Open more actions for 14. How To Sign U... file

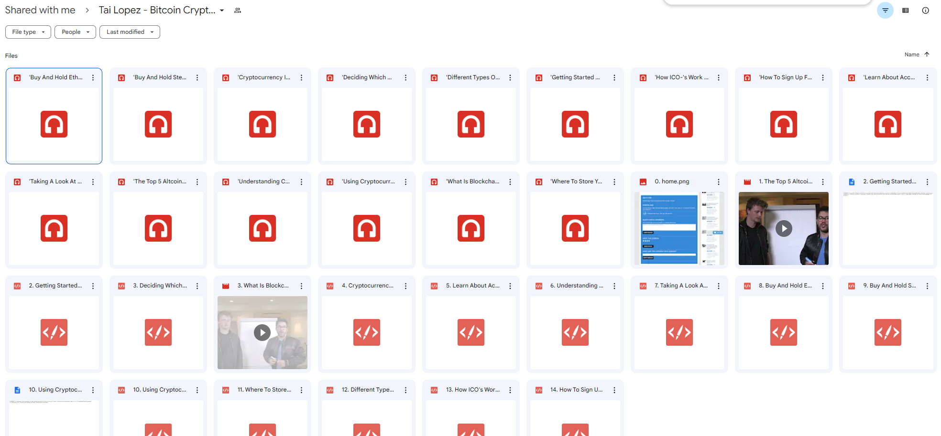coord(614,390)
